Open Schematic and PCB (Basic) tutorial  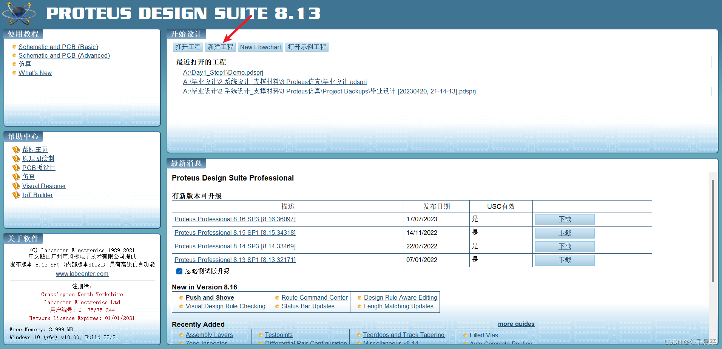[x=58, y=47]
